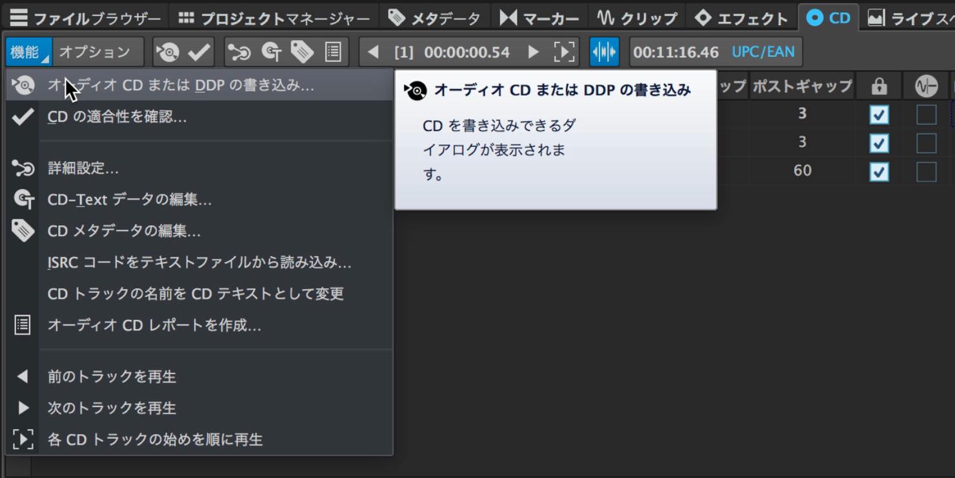Image resolution: width=955 pixels, height=478 pixels.
Task: Click the total time 00:11:16.46 display
Action: (x=676, y=52)
